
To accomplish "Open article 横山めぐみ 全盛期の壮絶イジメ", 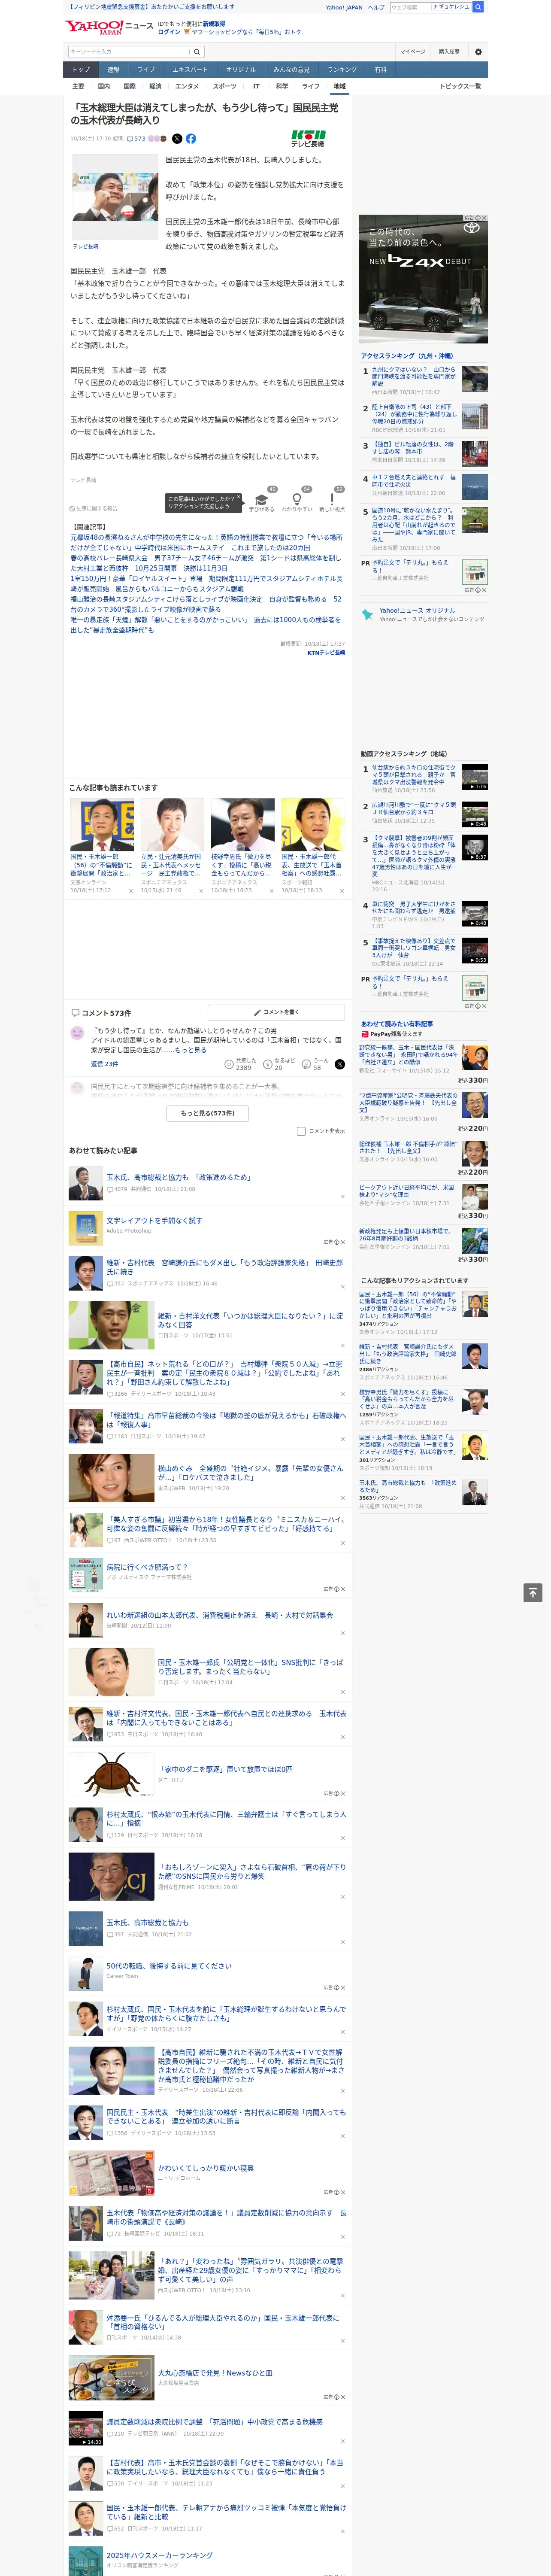I will coord(250,1472).
